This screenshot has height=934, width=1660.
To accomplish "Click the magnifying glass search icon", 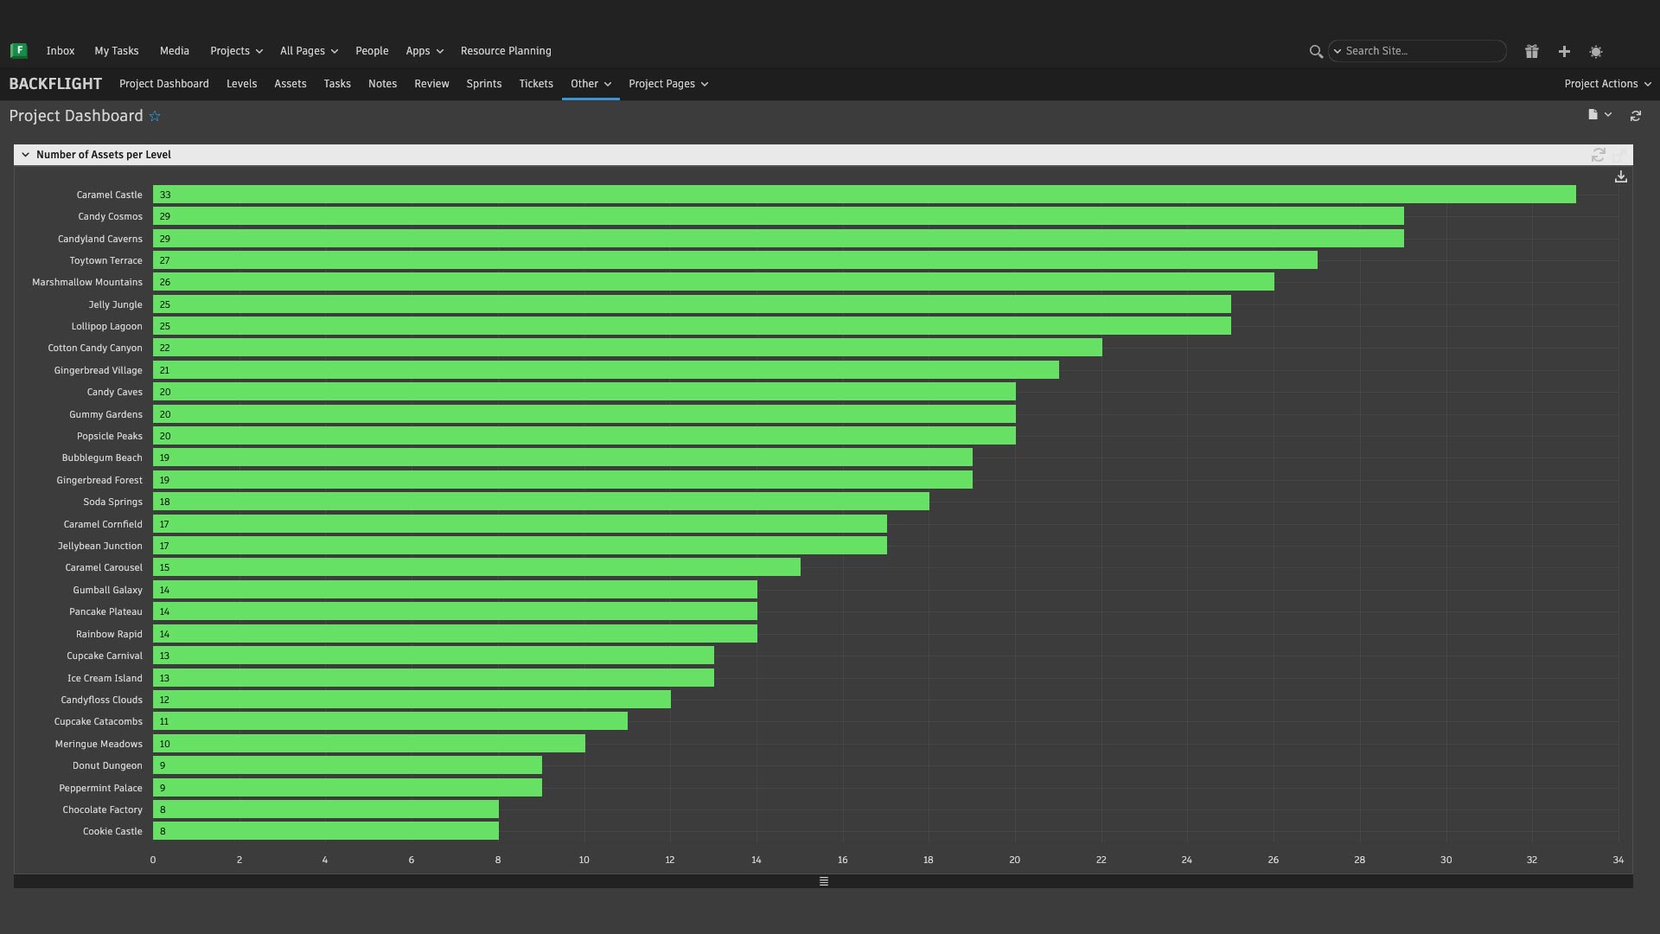I will [1316, 52].
